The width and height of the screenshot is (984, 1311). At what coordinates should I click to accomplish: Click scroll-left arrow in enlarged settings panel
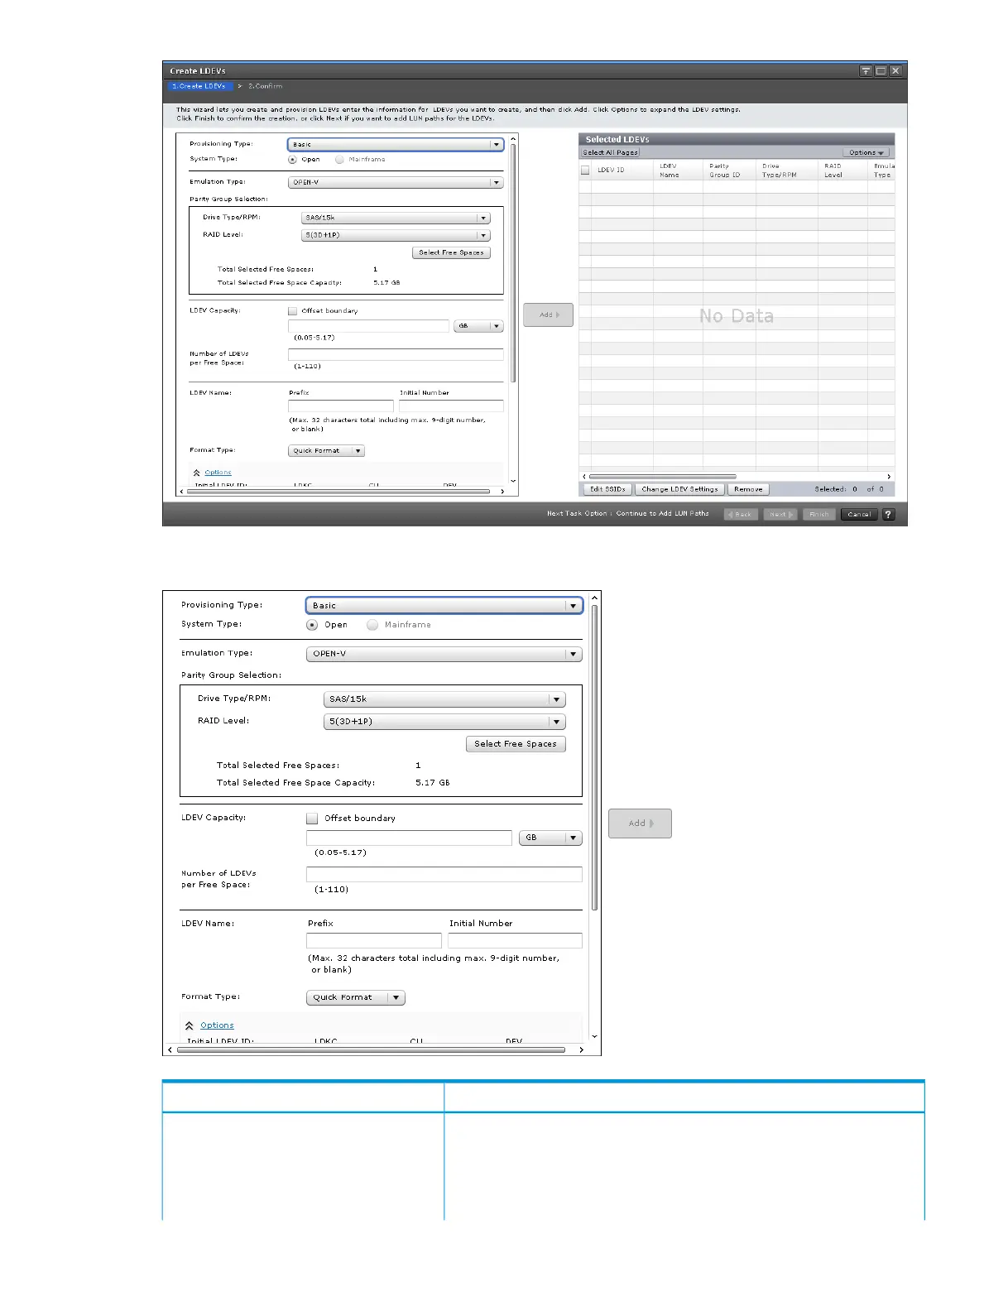[x=170, y=1049]
